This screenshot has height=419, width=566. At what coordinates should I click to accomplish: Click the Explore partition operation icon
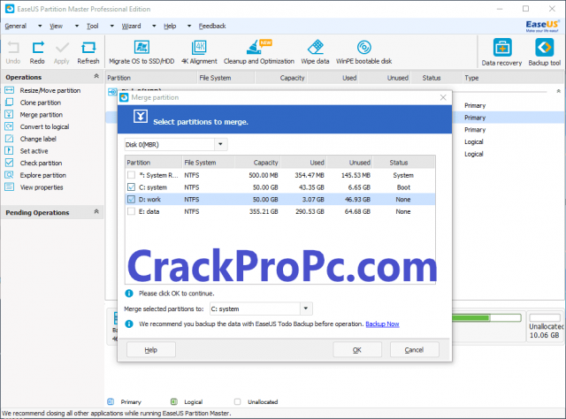pyautogui.click(x=10, y=175)
